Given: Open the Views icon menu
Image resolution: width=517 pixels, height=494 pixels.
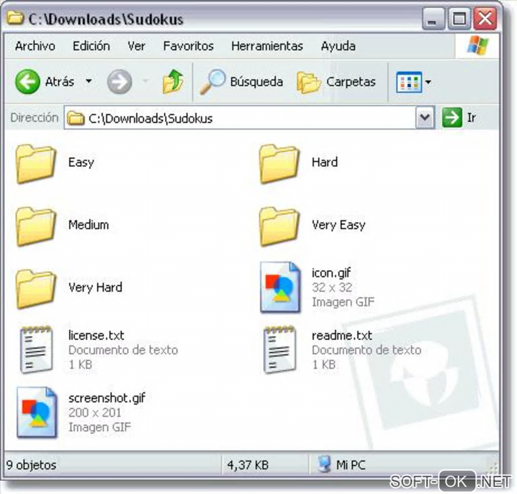Looking at the screenshot, I should (x=409, y=82).
